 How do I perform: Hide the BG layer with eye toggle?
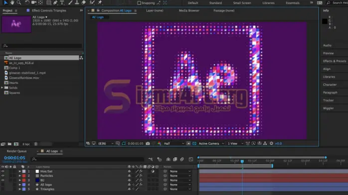click(2, 180)
